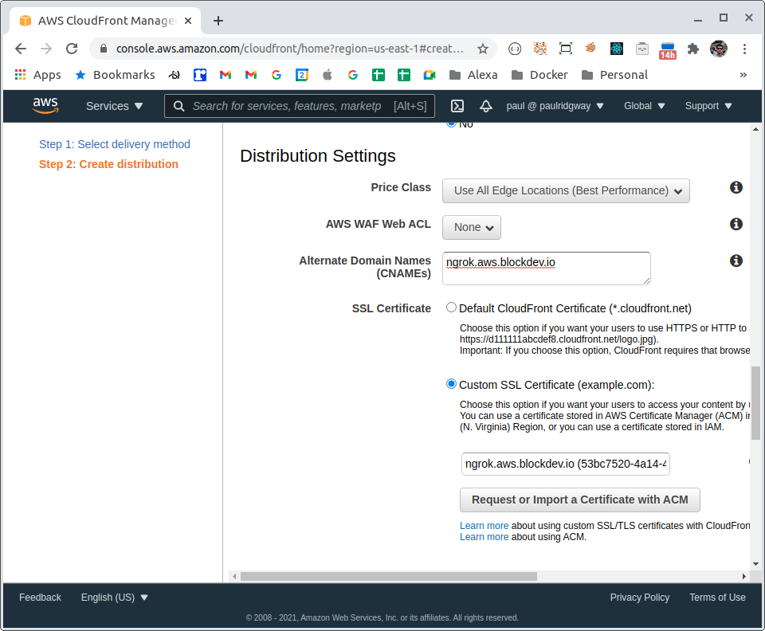
Task: Focus the custom certificate ngrok.aws.blockdev.io field
Action: pyautogui.click(x=566, y=464)
